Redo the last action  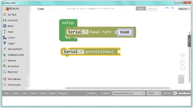coord(172,9)
